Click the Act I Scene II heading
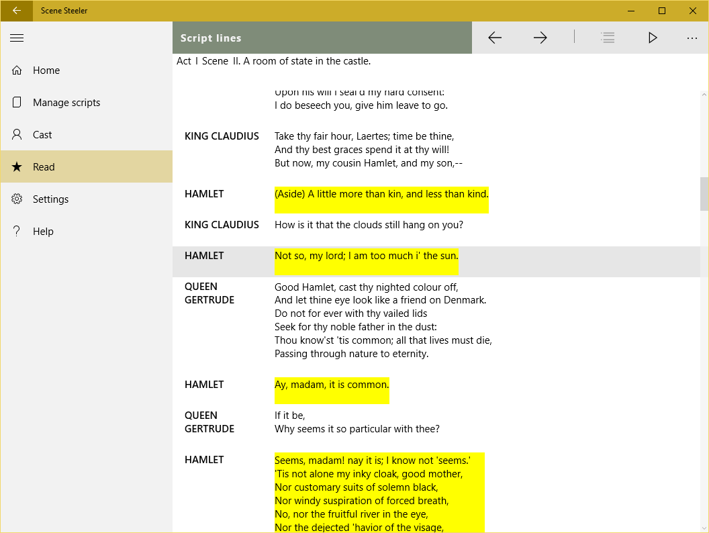Screen dimensions: 709x533 [x=273, y=61]
